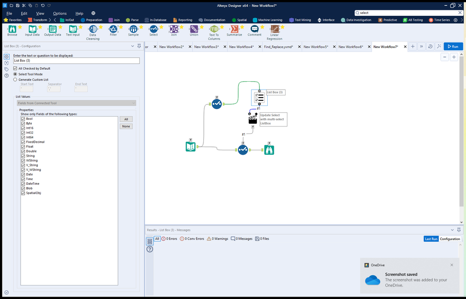
Task: Select the Join tool icon
Action: pos(174,29)
